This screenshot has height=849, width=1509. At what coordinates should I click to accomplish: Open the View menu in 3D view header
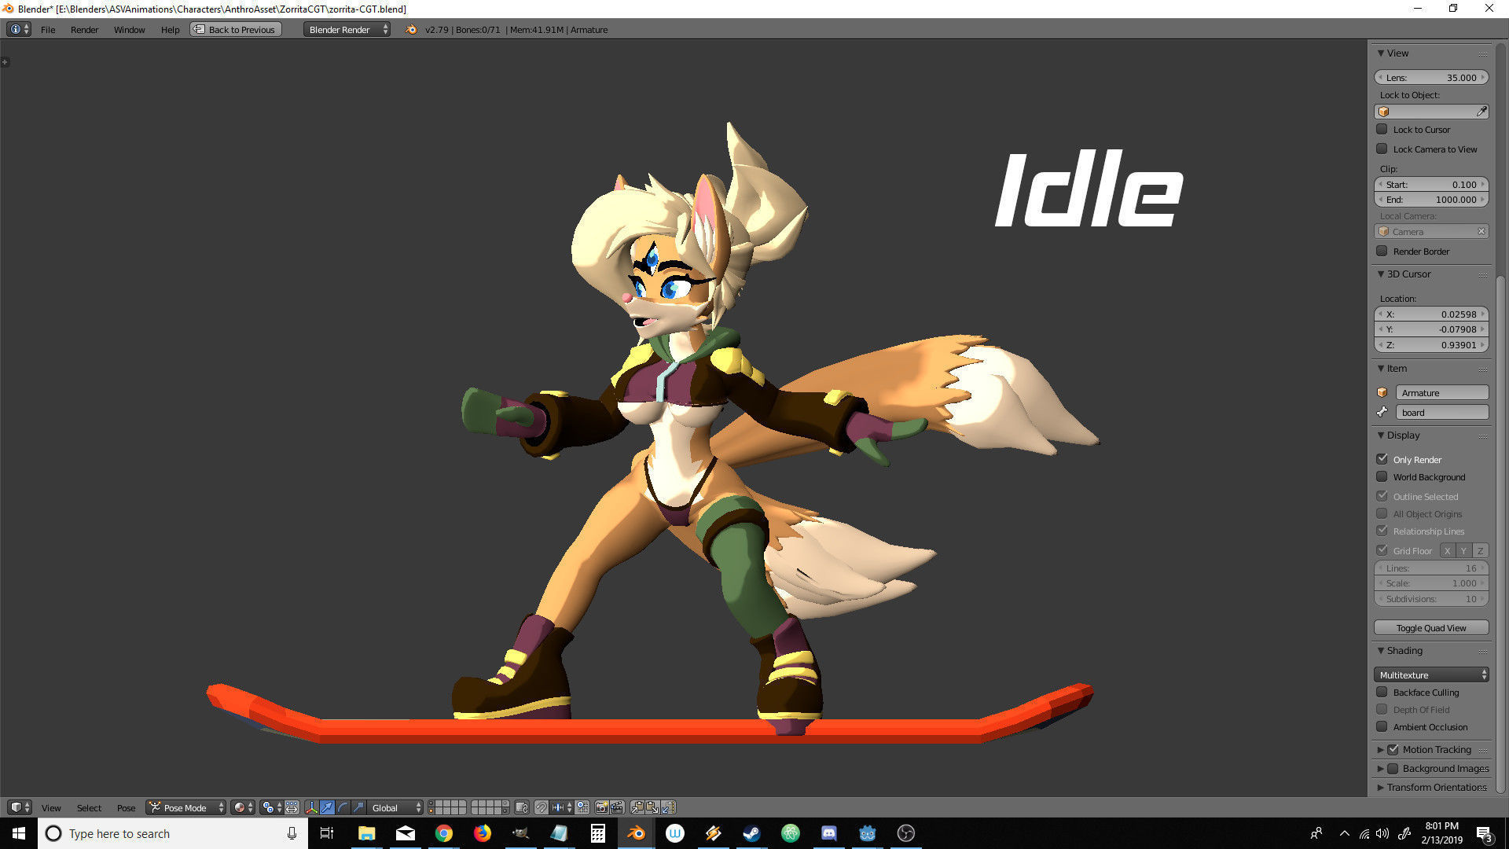pyautogui.click(x=51, y=807)
